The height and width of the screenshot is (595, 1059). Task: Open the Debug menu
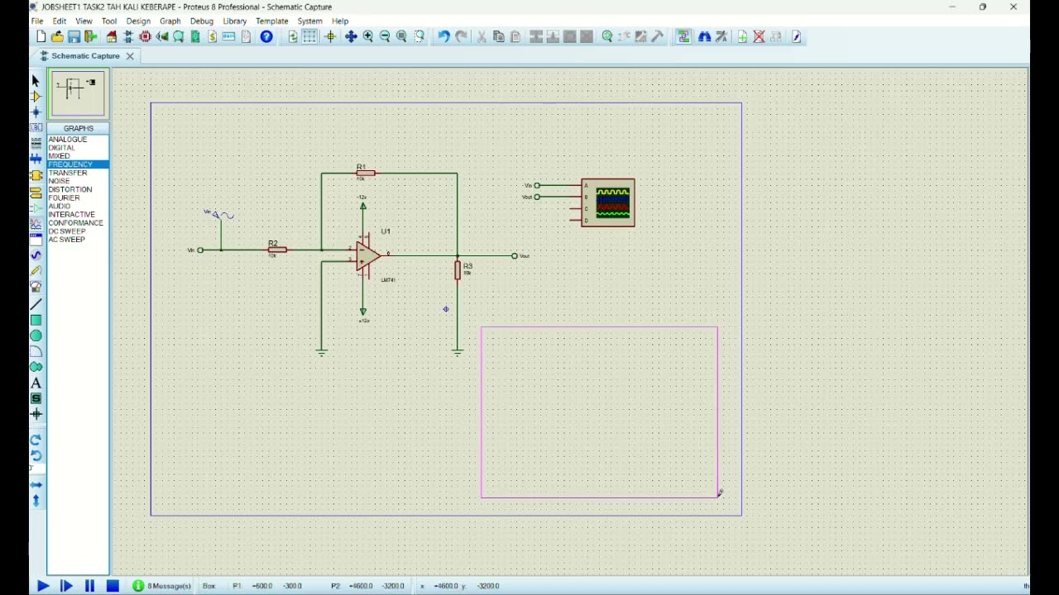coord(201,21)
